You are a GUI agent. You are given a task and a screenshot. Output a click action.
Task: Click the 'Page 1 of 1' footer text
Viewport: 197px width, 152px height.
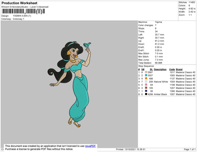[x=189, y=149]
